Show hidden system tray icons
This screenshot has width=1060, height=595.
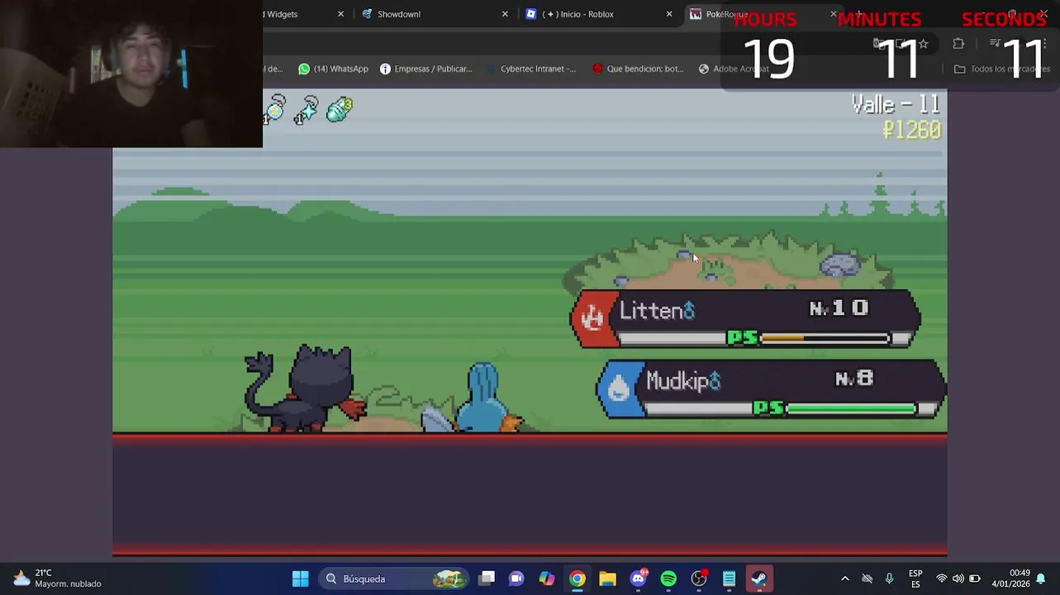pos(844,578)
